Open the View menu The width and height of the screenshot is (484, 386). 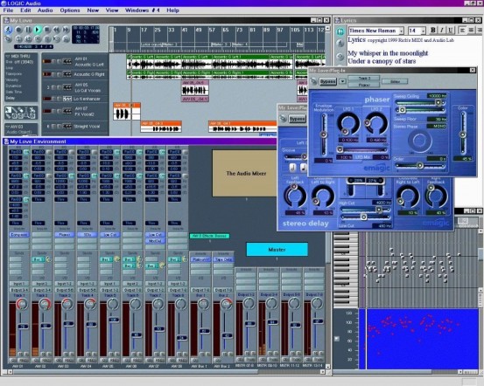(112, 10)
